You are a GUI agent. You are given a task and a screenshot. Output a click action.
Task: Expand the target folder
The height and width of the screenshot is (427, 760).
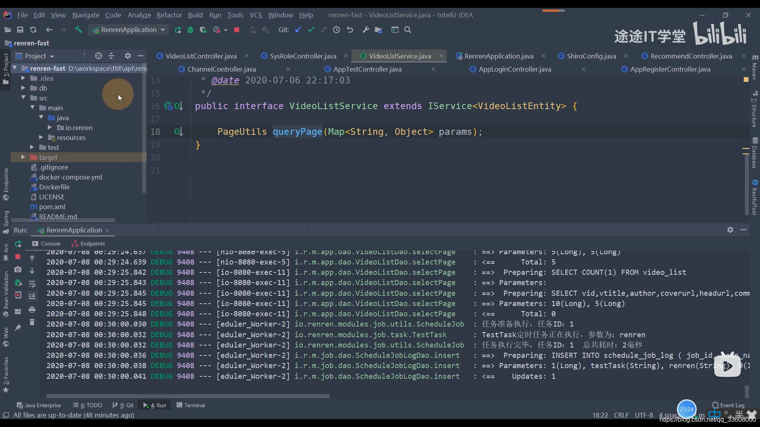click(23, 157)
